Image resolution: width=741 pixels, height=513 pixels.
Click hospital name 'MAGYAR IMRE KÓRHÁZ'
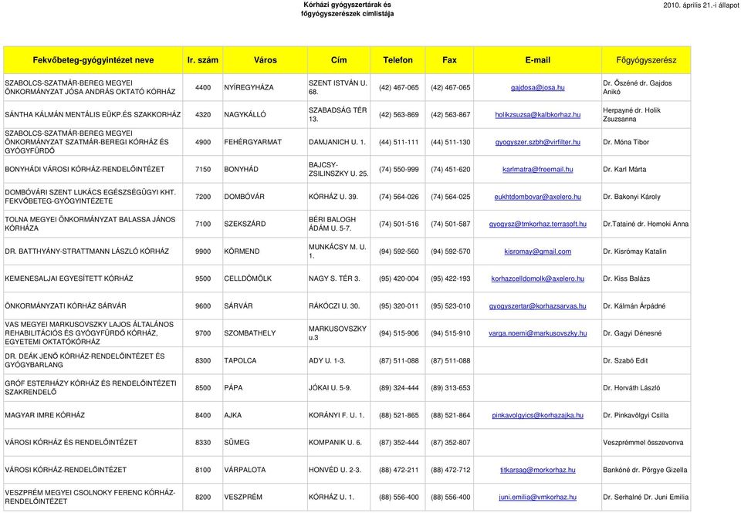tap(45, 415)
